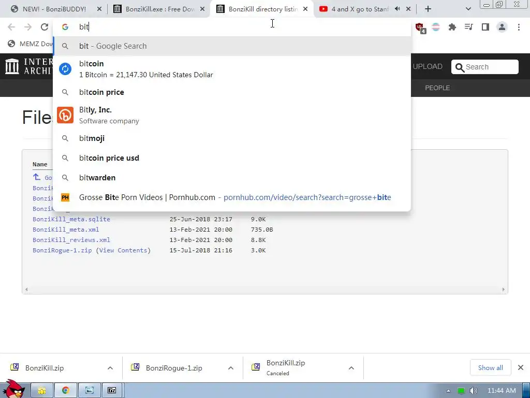The image size is (530, 398).
Task: Open File Explorer from the taskbar
Action: (x=42, y=391)
